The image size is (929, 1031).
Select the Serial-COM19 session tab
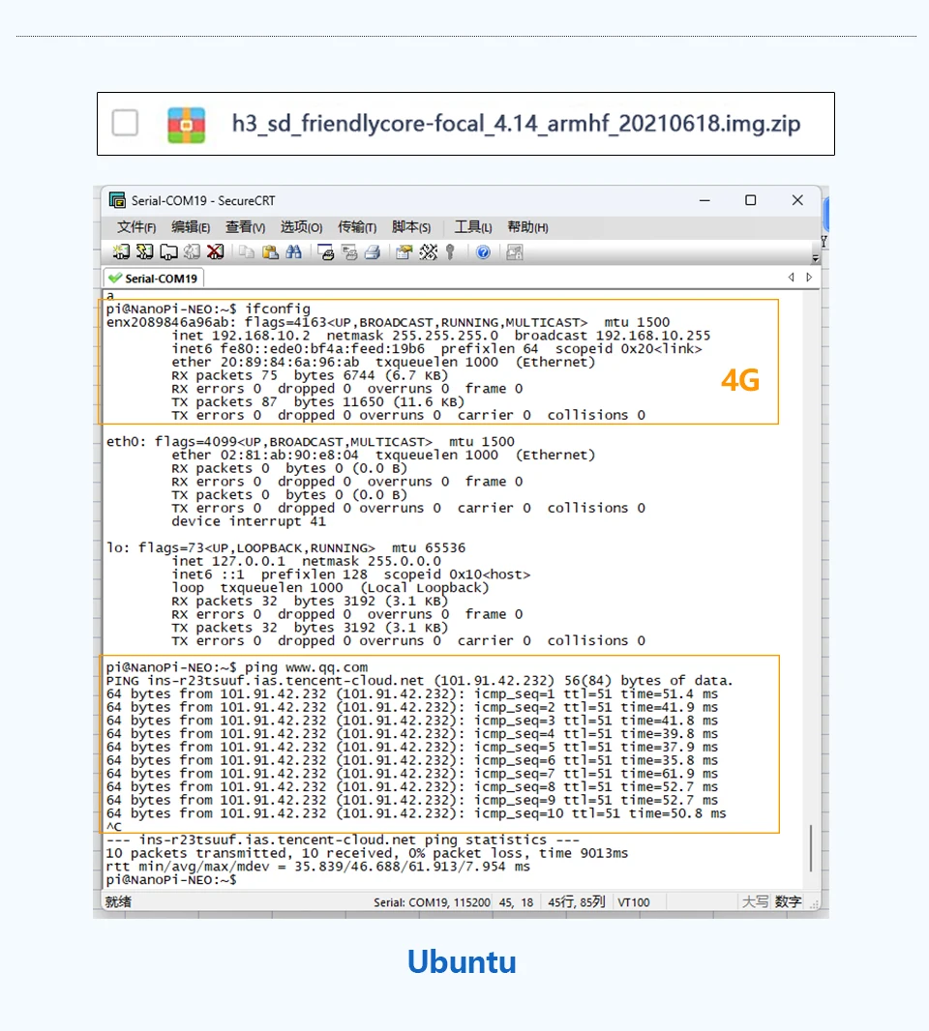[x=154, y=279]
